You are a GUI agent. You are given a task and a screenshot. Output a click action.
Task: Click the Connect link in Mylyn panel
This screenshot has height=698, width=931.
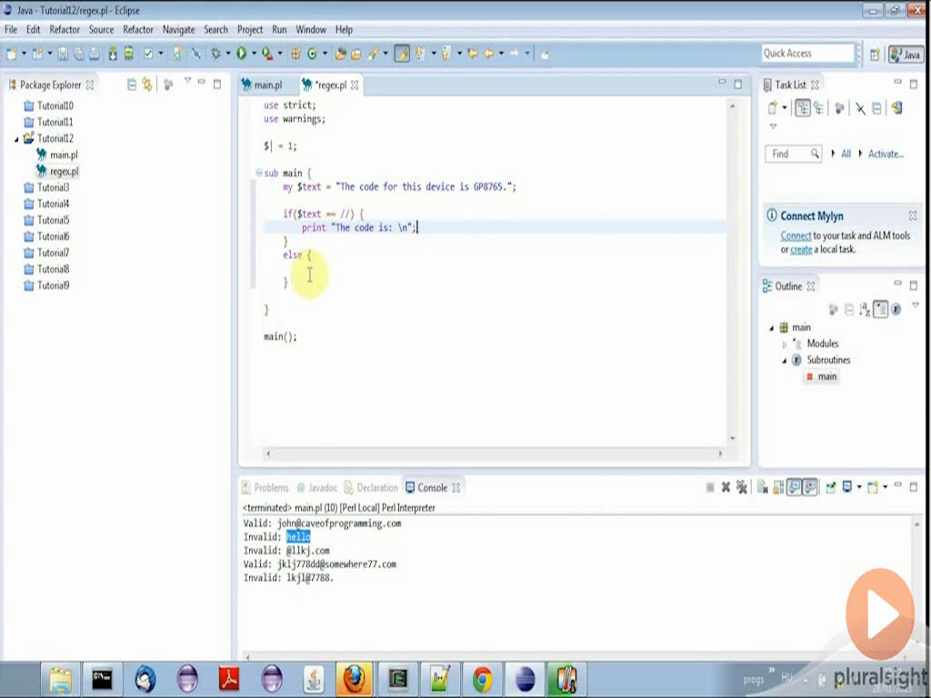coord(796,235)
